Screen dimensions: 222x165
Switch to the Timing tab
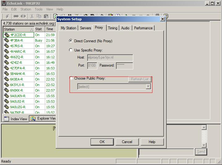[x=113, y=28]
